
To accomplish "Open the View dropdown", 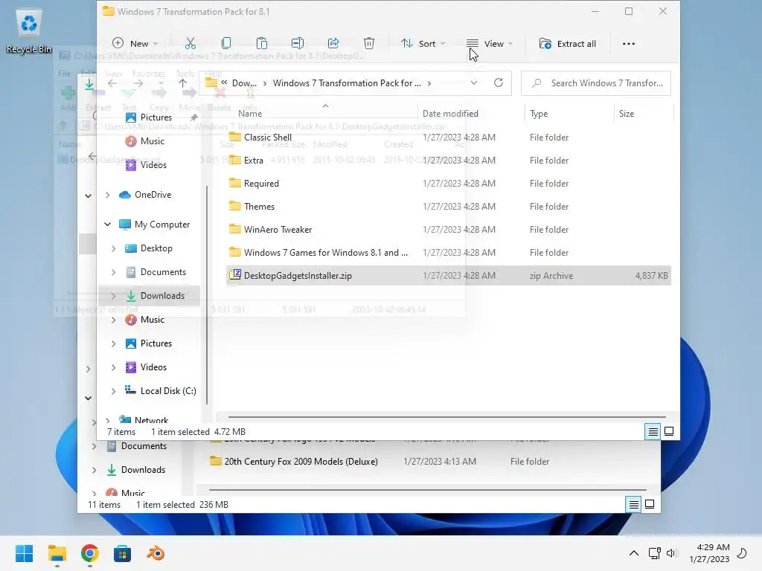I will click(490, 44).
